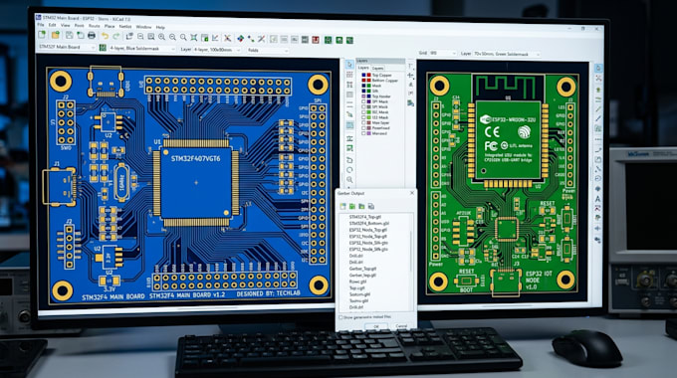
Task: Open the '70x50mm, Green Soldermask' dropdown
Action: coord(506,54)
